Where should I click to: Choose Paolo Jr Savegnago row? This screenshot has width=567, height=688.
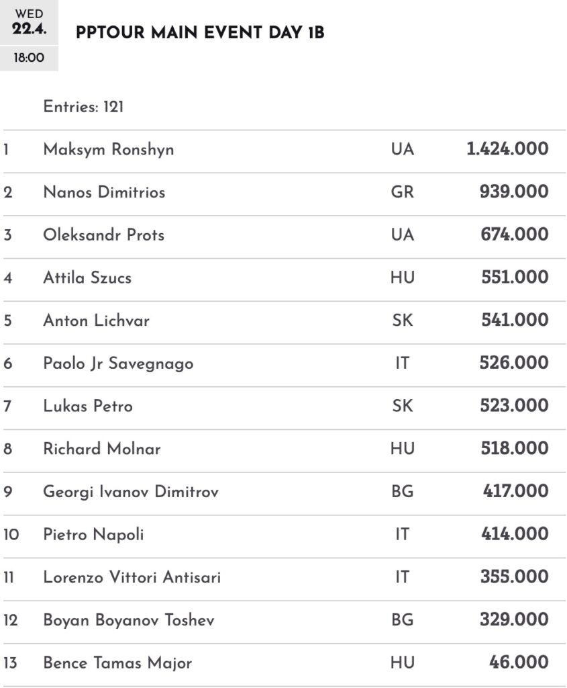pos(118,363)
